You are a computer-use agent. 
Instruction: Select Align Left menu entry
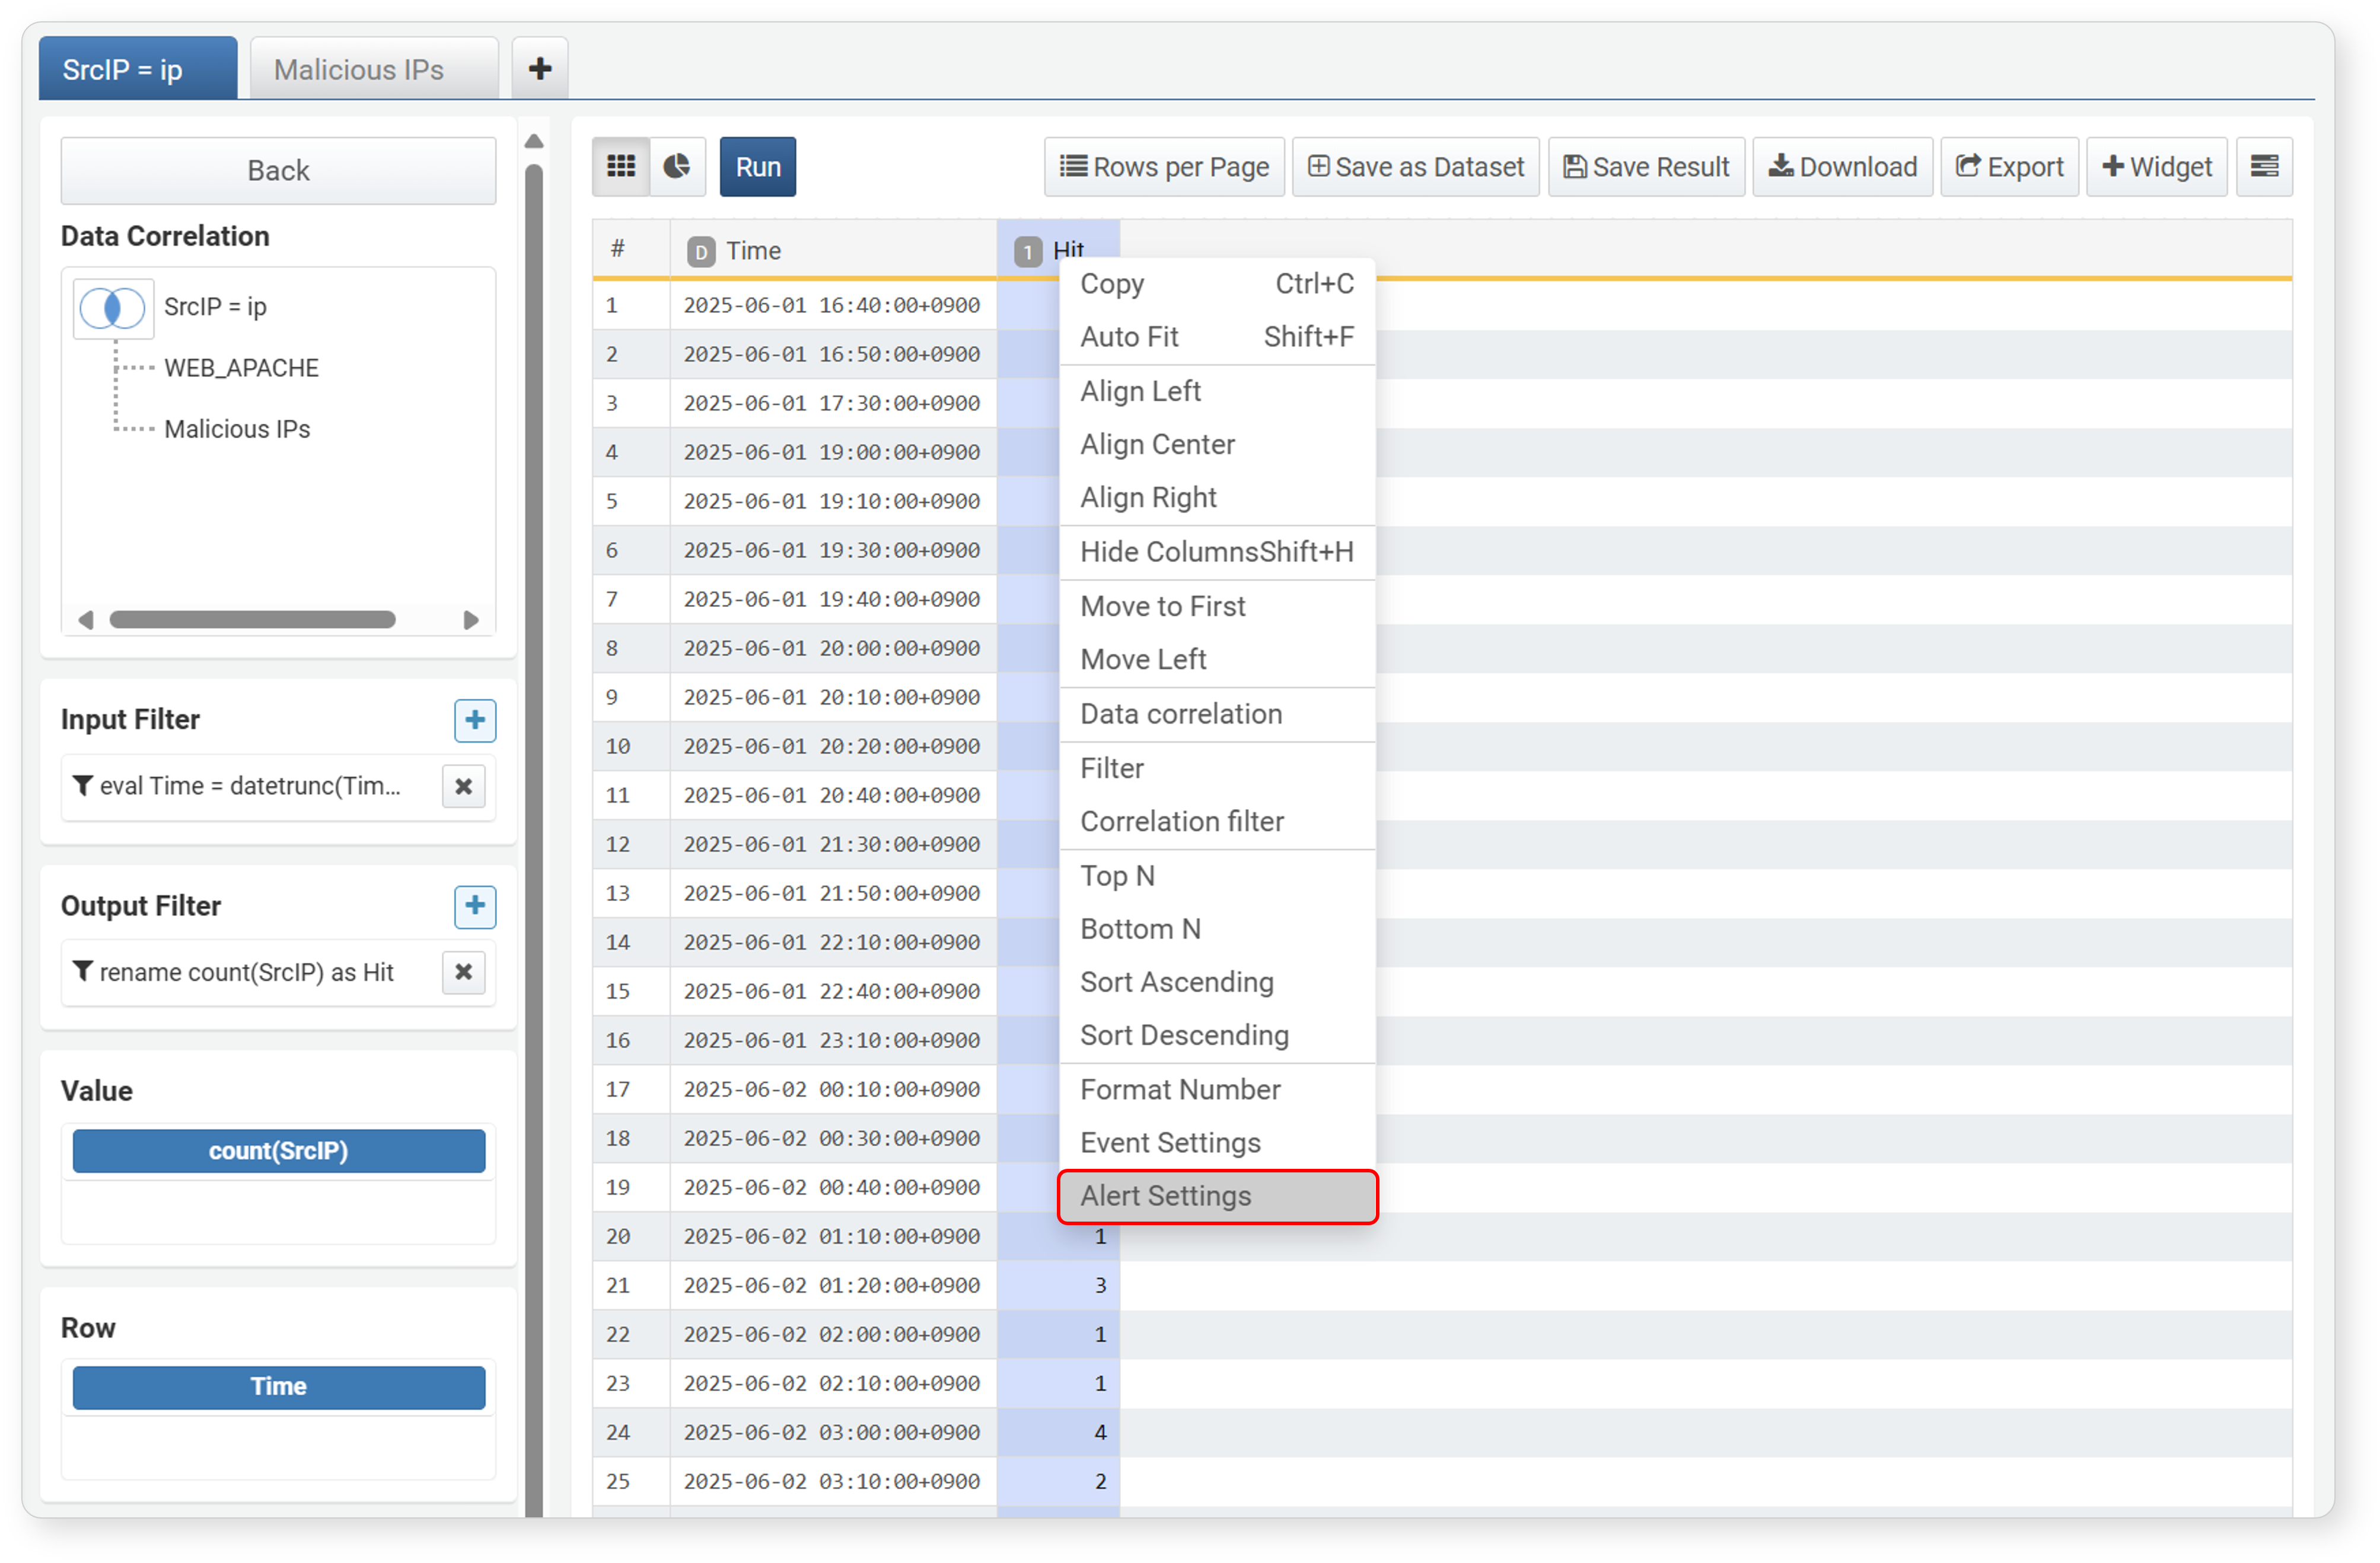(x=1217, y=391)
